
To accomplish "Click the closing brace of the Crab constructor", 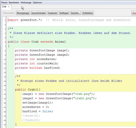I will tap(16, 124).
